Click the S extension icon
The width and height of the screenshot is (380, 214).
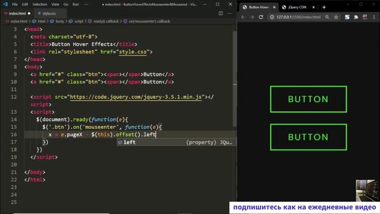tap(347, 17)
